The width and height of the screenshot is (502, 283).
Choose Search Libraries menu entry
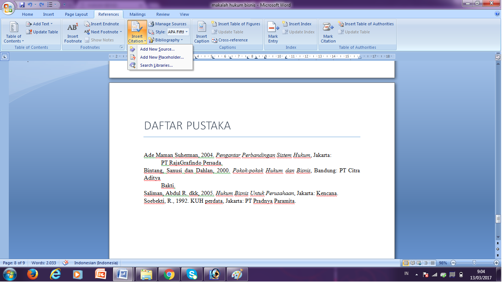[160, 65]
